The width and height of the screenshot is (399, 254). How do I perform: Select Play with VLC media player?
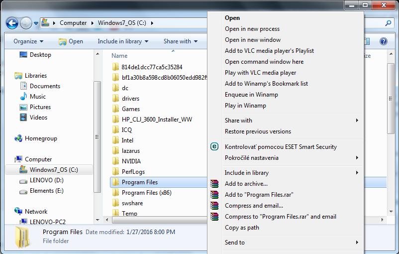pyautogui.click(x=260, y=73)
